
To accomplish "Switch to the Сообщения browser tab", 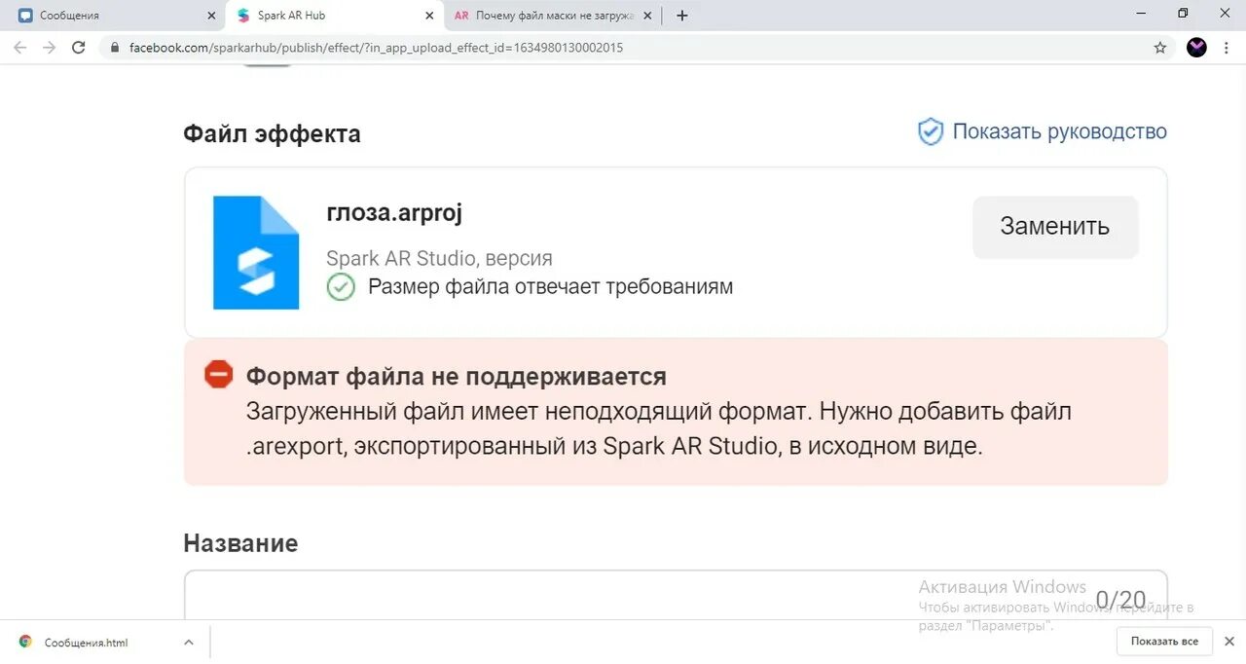I will (x=114, y=16).
